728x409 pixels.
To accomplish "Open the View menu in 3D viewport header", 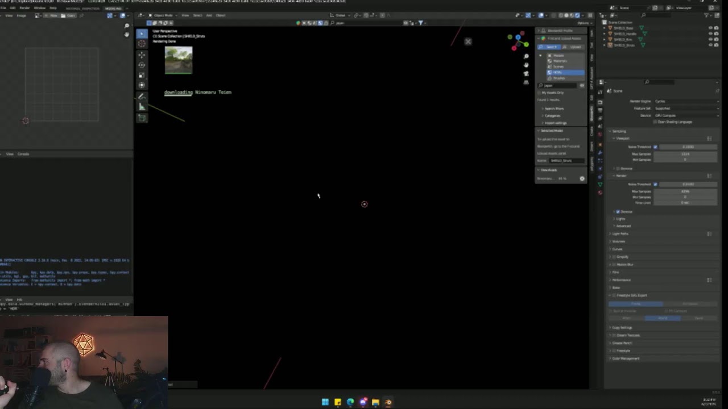I will (185, 15).
